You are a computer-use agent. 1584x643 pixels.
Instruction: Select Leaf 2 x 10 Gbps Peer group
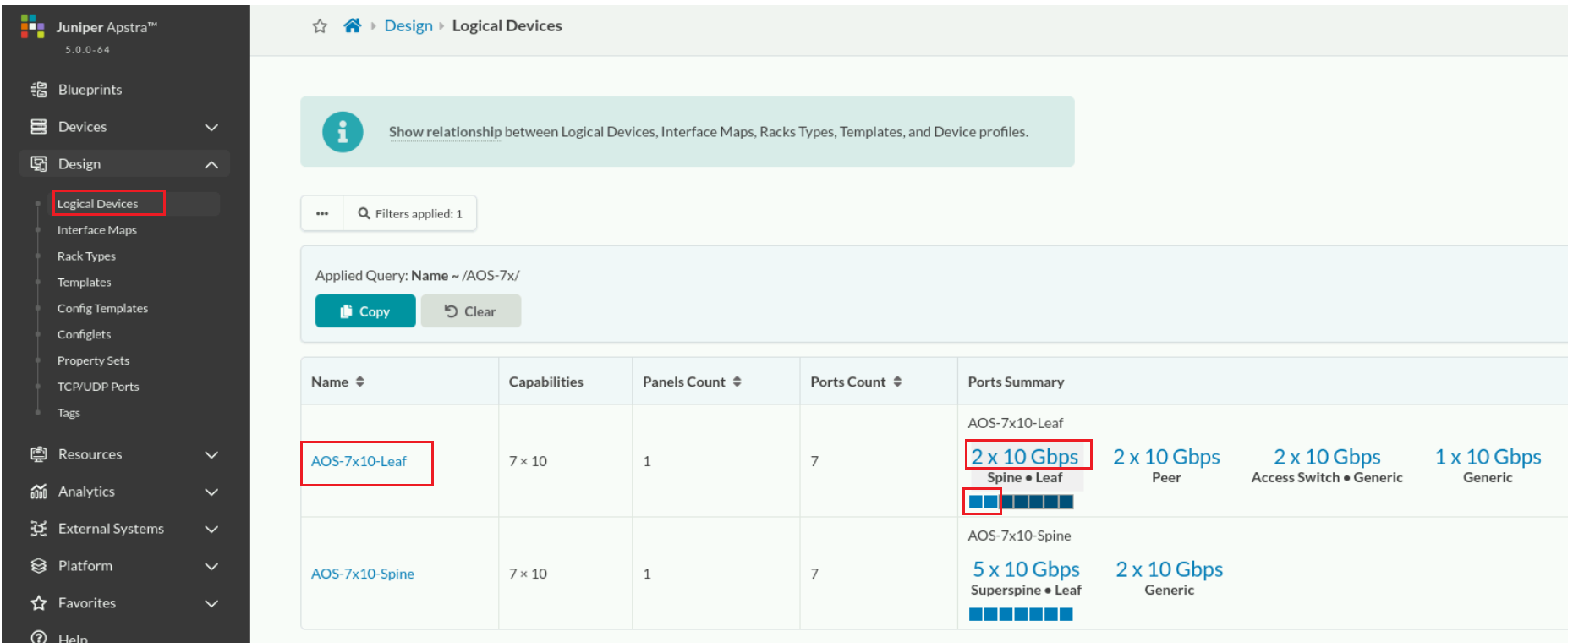[1166, 465]
